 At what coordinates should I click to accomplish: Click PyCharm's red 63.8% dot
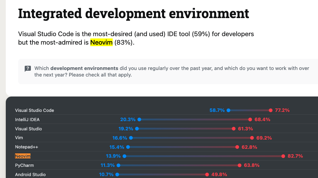[x=240, y=165]
